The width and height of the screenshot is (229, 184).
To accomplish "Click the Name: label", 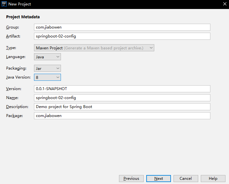I will pos(12,98).
